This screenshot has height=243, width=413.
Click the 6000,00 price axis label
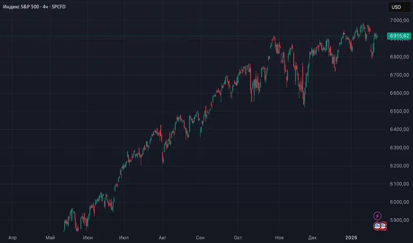click(x=399, y=202)
